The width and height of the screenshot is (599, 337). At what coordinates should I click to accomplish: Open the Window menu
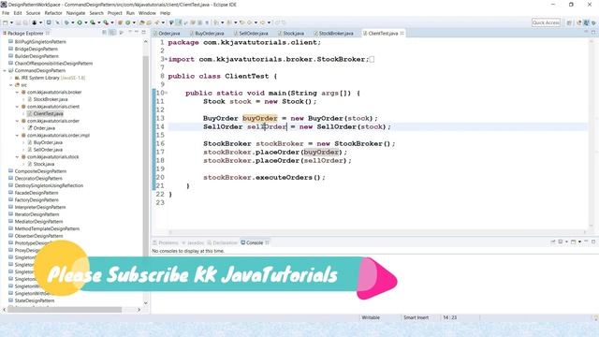(147, 13)
